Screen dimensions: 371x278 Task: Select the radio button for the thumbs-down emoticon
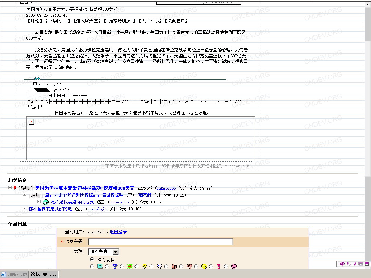click(181, 266)
